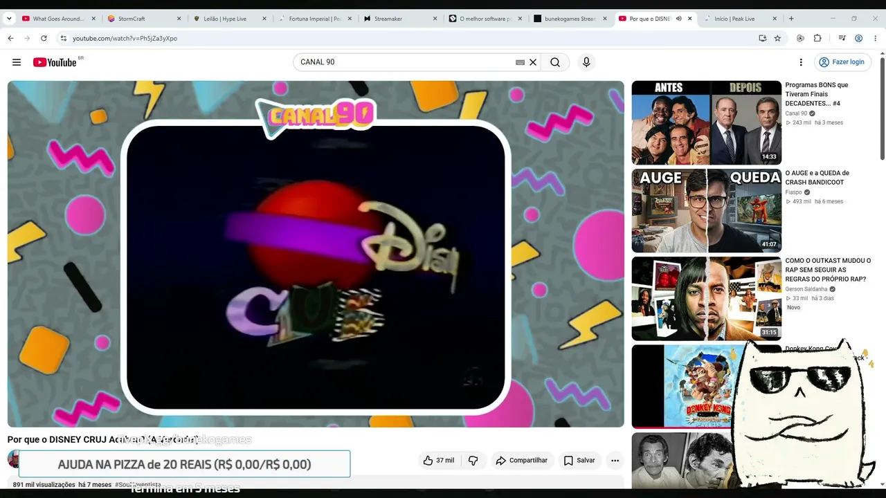The width and height of the screenshot is (886, 498).
Task: Open title COMO O OUTKAST MUDOU O RAP
Action: coord(828,270)
